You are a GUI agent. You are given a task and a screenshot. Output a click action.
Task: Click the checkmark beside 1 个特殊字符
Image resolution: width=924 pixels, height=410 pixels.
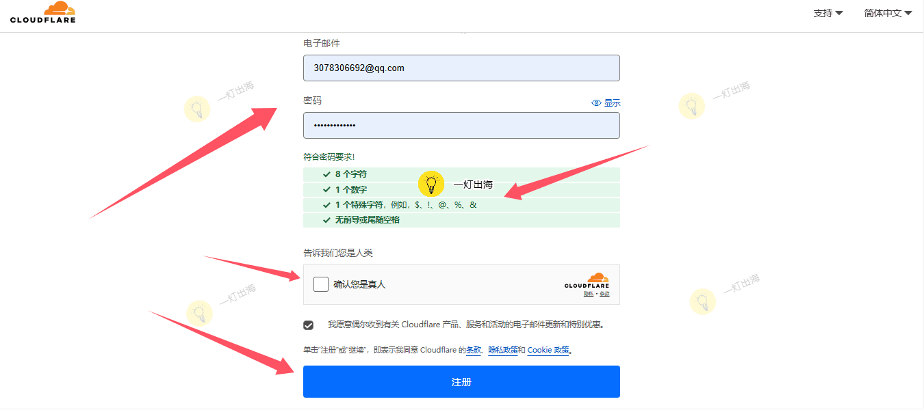point(326,205)
